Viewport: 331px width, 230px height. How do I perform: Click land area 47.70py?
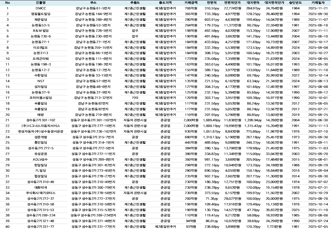(253, 210)
